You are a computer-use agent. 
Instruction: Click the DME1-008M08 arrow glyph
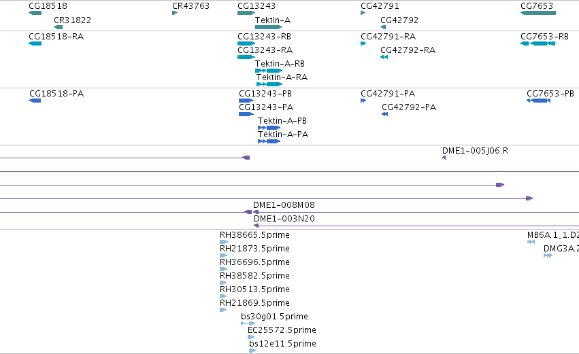256,212
